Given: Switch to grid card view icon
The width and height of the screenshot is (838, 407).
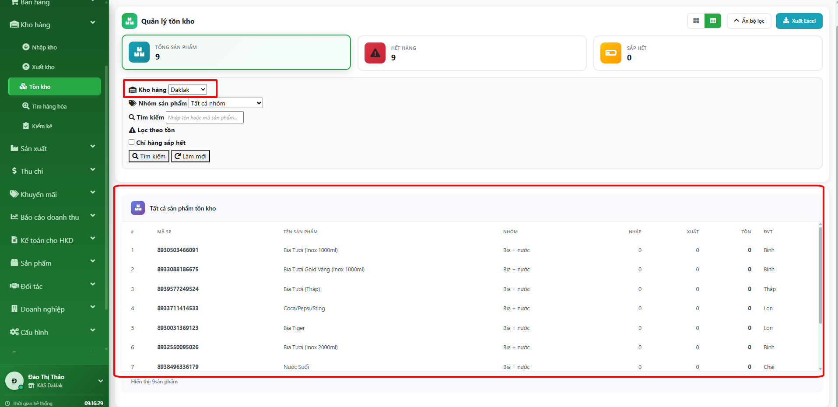Looking at the screenshot, I should click(696, 21).
